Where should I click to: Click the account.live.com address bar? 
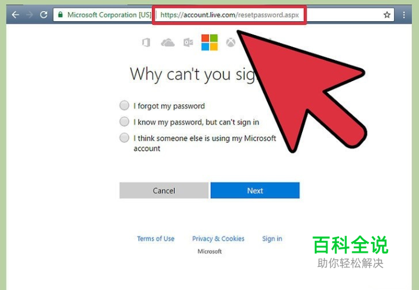229,15
